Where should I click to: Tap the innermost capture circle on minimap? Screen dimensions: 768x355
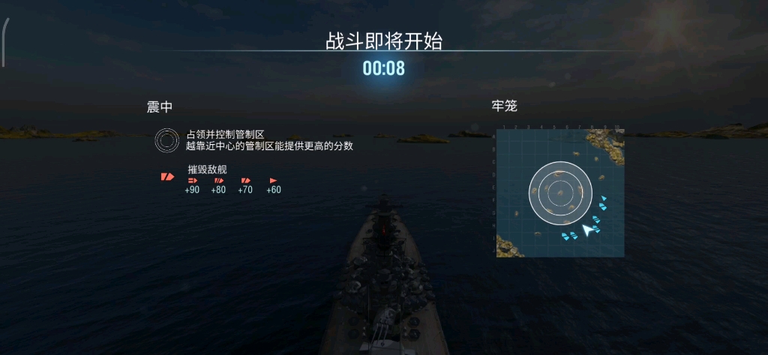coord(560,193)
